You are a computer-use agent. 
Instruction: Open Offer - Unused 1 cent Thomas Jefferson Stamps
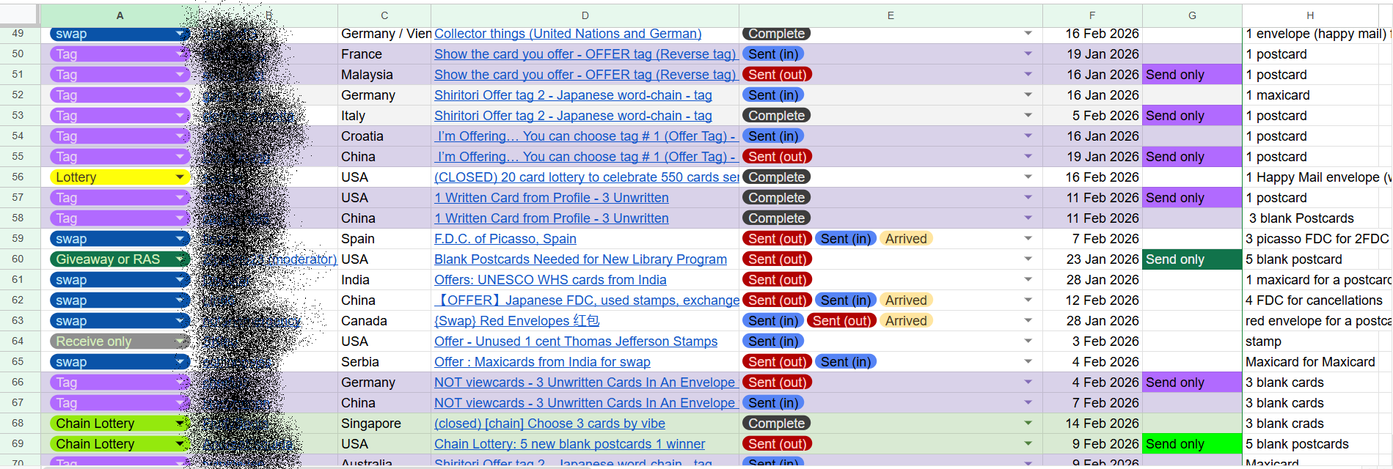[x=576, y=341]
